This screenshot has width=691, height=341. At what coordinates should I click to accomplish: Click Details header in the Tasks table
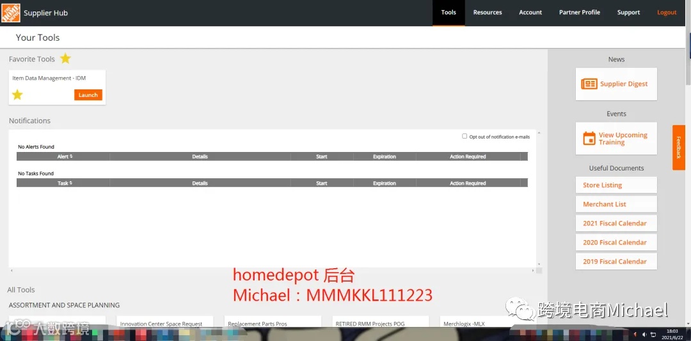tap(200, 183)
